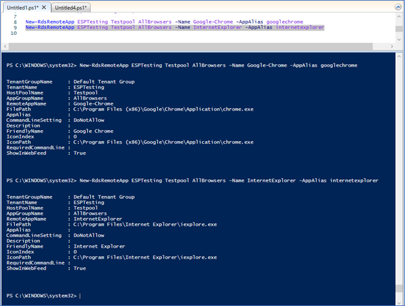Close the Untitled1.ps1 tab
This screenshot has width=405, height=306.
point(44,8)
